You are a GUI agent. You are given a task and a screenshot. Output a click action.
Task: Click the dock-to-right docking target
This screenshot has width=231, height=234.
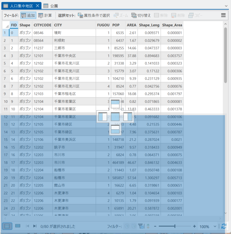tap(128, 116)
